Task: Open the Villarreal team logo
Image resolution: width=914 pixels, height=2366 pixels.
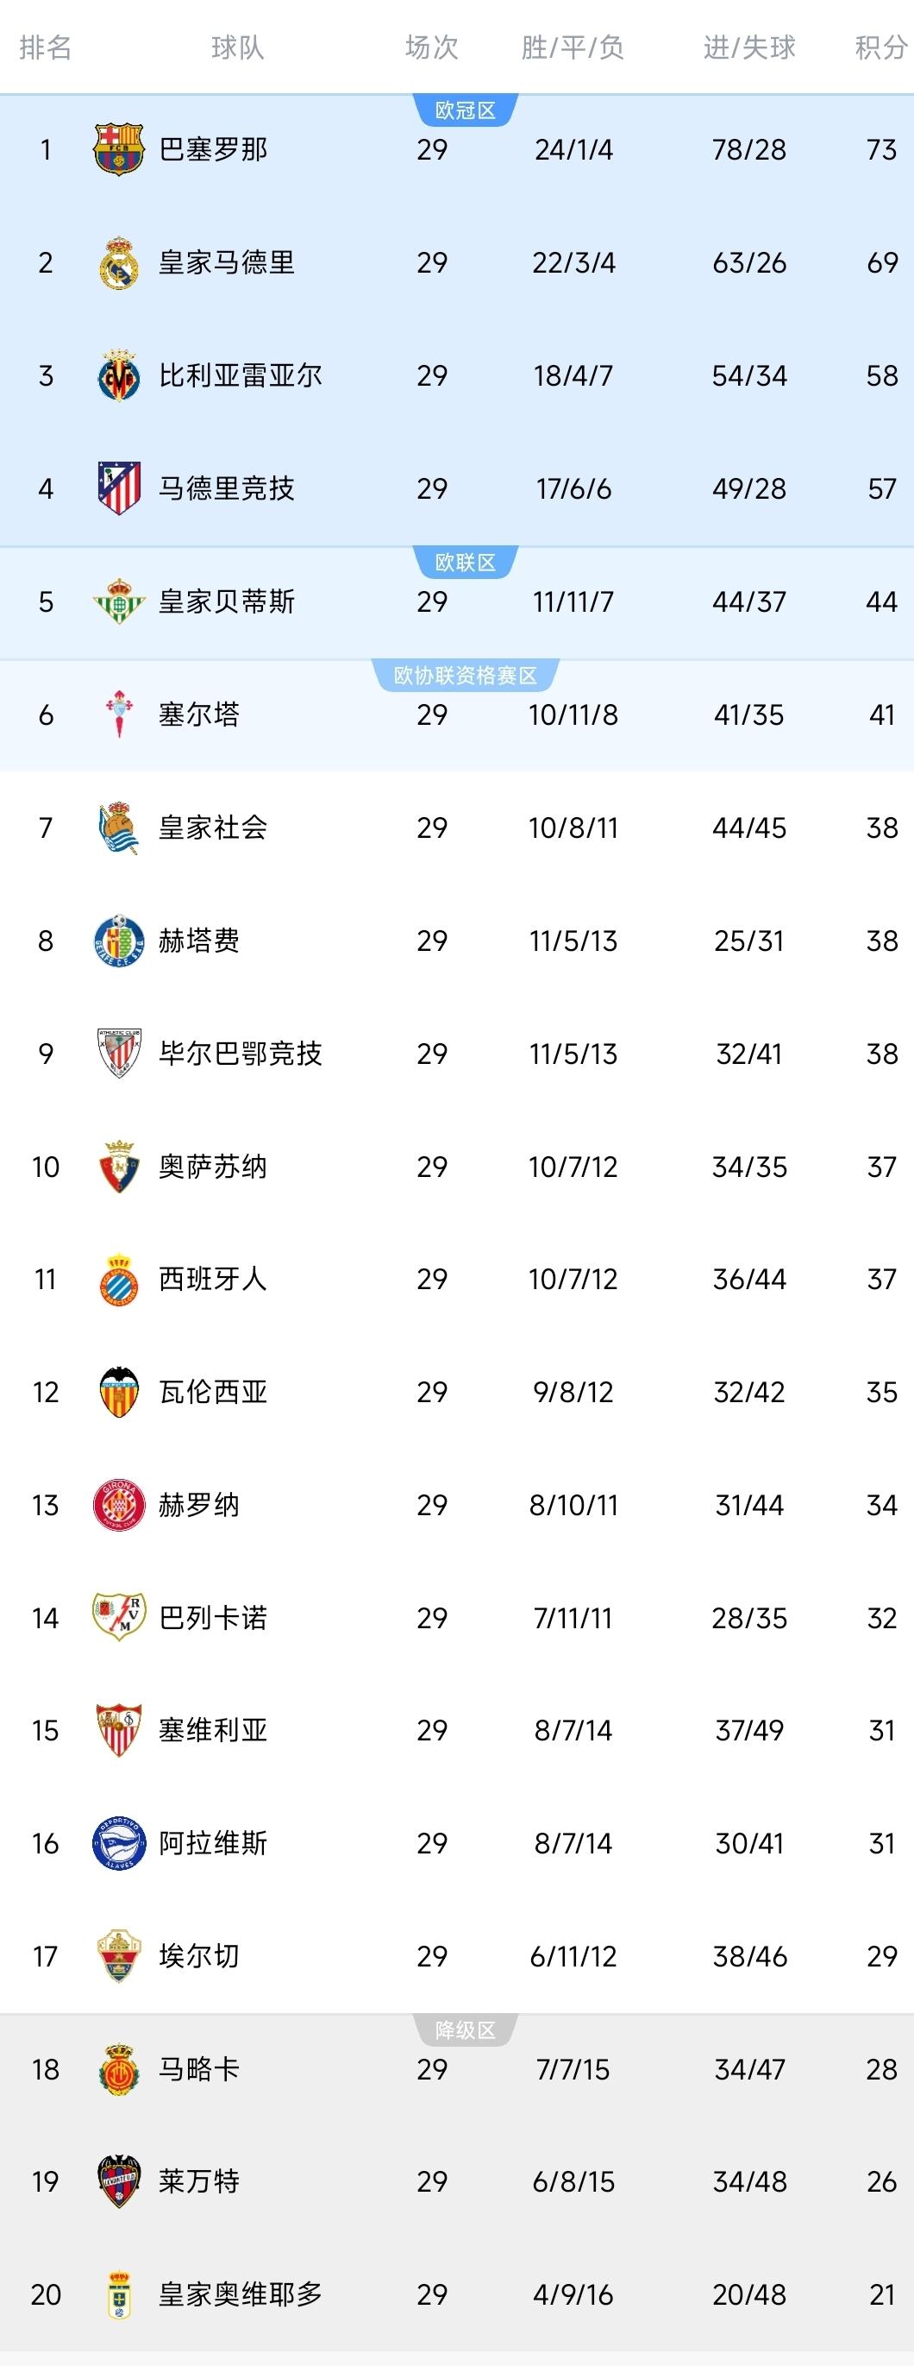Action: pyautogui.click(x=119, y=374)
